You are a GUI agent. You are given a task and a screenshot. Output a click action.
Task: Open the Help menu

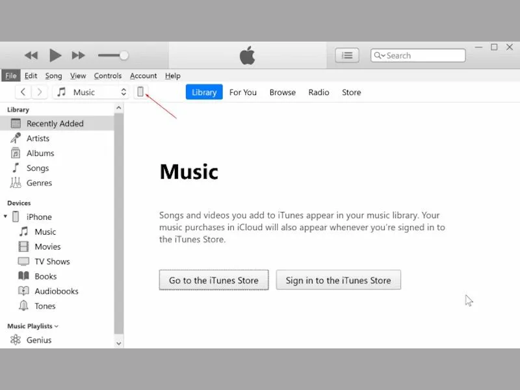173,75
